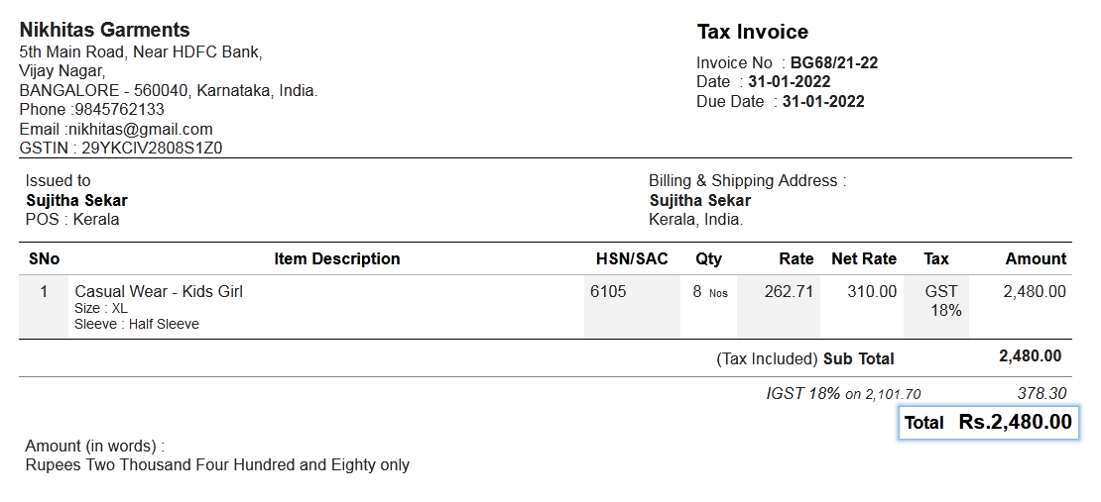Click the Net Rate column header
1101x502 pixels.
tap(864, 258)
